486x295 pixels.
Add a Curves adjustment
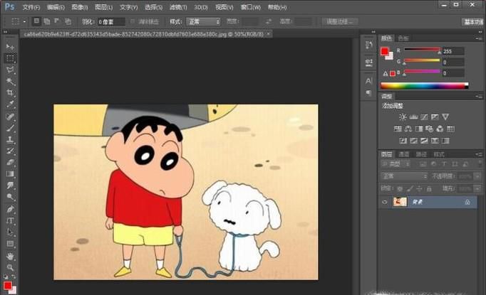(x=424, y=117)
